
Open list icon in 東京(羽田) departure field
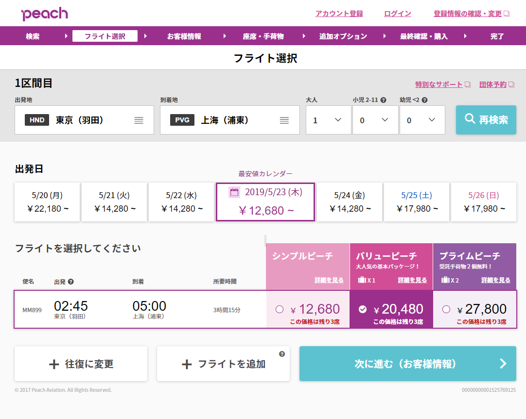pyautogui.click(x=139, y=120)
